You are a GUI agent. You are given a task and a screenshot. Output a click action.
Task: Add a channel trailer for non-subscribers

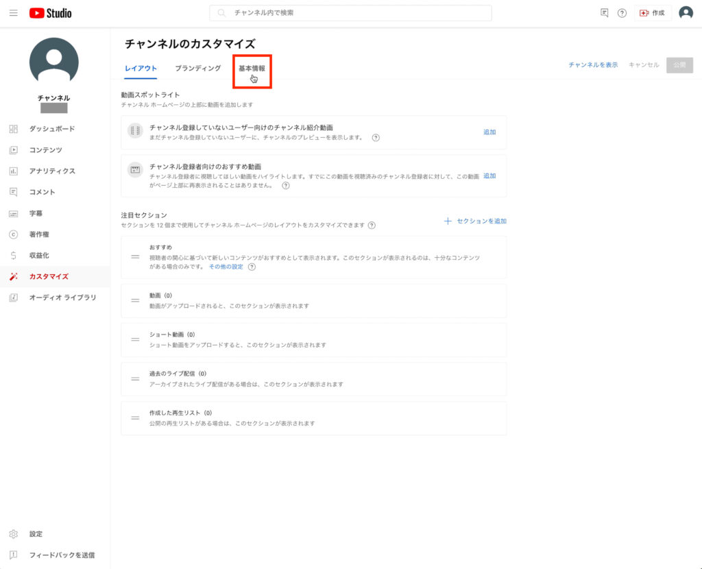489,132
